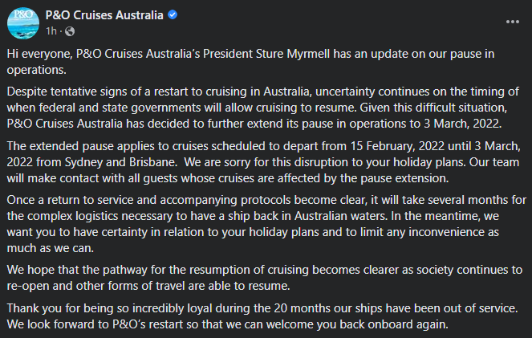Click the name 'Sture Myrmell' in the post
The width and height of the screenshot is (532, 338).
click(x=293, y=54)
